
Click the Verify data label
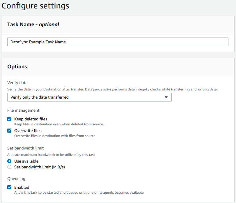click(x=17, y=83)
